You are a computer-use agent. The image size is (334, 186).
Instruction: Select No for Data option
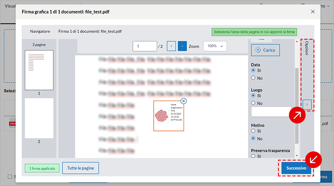point(253,78)
